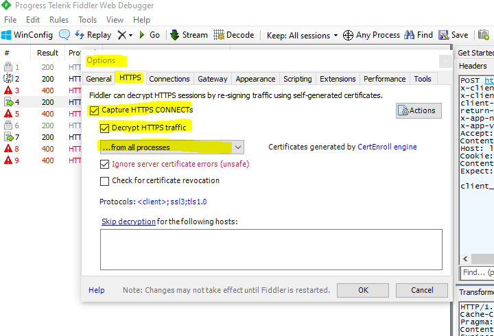The width and height of the screenshot is (494, 336).
Task: Close the Options dialog with X
Action: coord(445,62)
